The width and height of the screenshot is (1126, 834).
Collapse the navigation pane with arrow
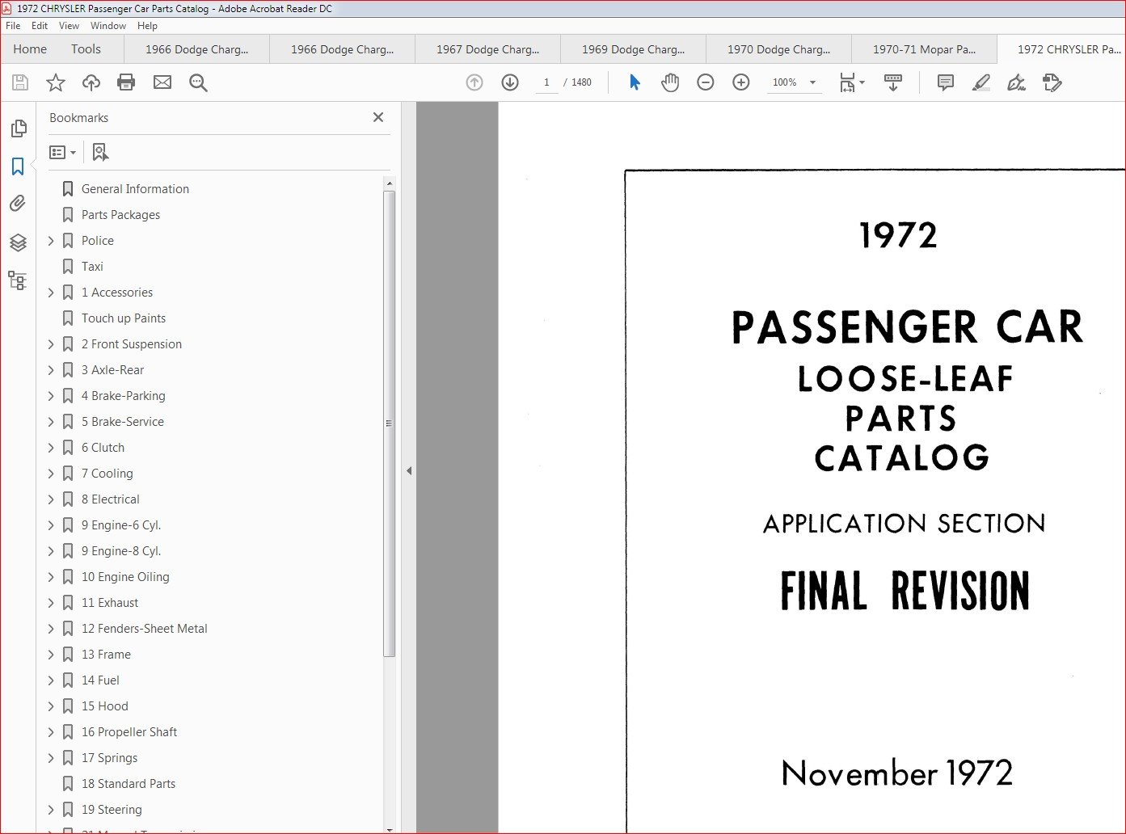coord(409,470)
